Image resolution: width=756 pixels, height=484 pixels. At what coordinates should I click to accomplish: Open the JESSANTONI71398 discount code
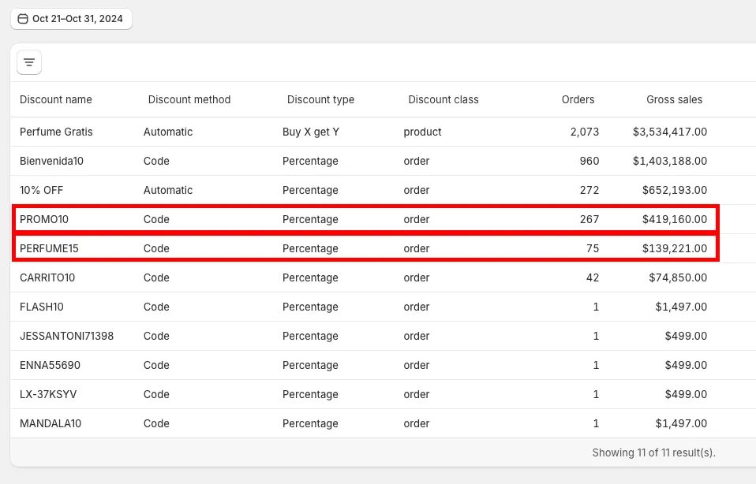click(x=66, y=336)
